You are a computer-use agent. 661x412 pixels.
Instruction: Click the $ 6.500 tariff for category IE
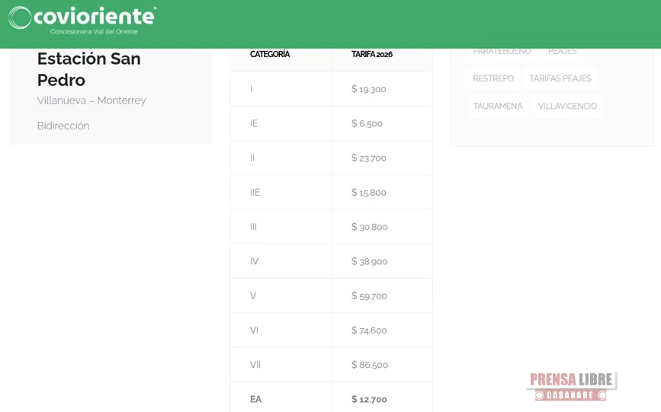click(367, 123)
